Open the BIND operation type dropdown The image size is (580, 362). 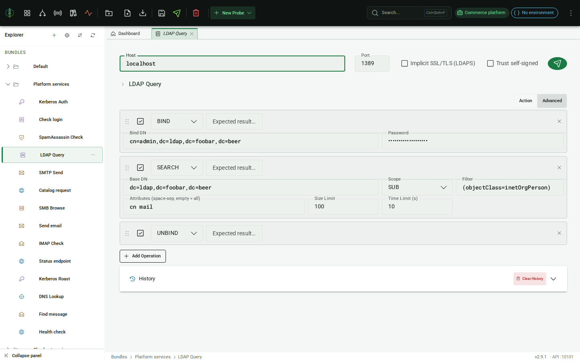pos(176,121)
